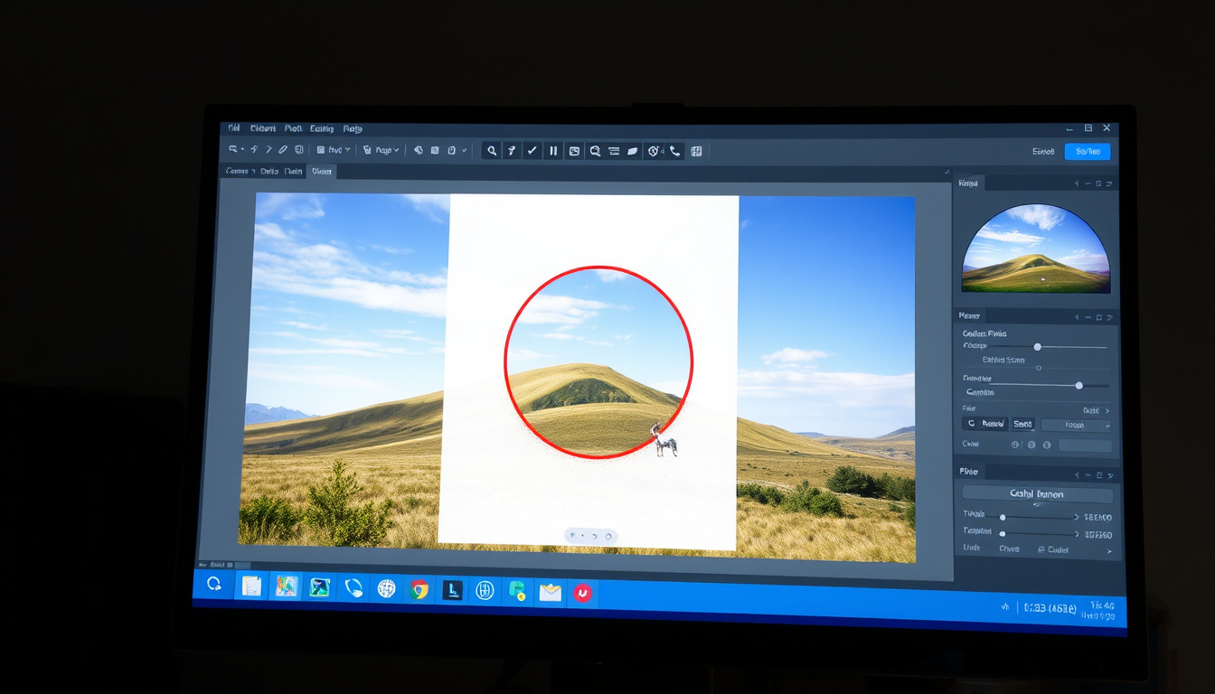This screenshot has width=1215, height=694.
Task: Click the checkmark confirm icon in toolbar
Action: coord(532,151)
